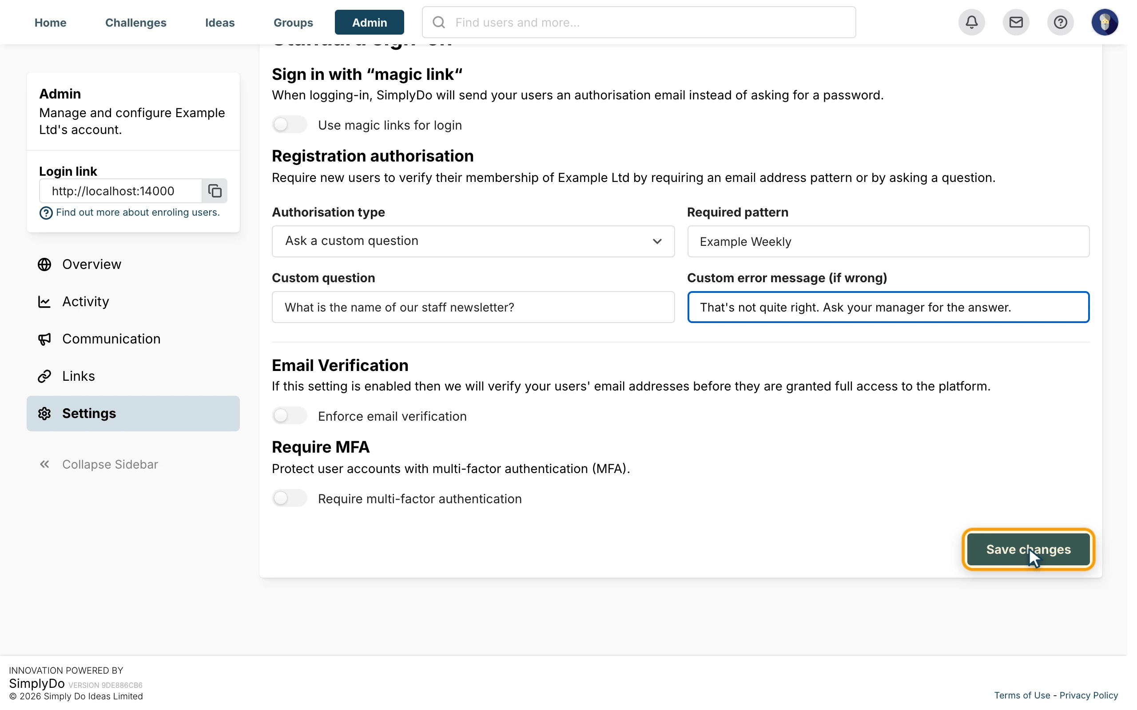Turn on Require multi-factor authentication switch
The width and height of the screenshot is (1137, 710).
click(290, 498)
